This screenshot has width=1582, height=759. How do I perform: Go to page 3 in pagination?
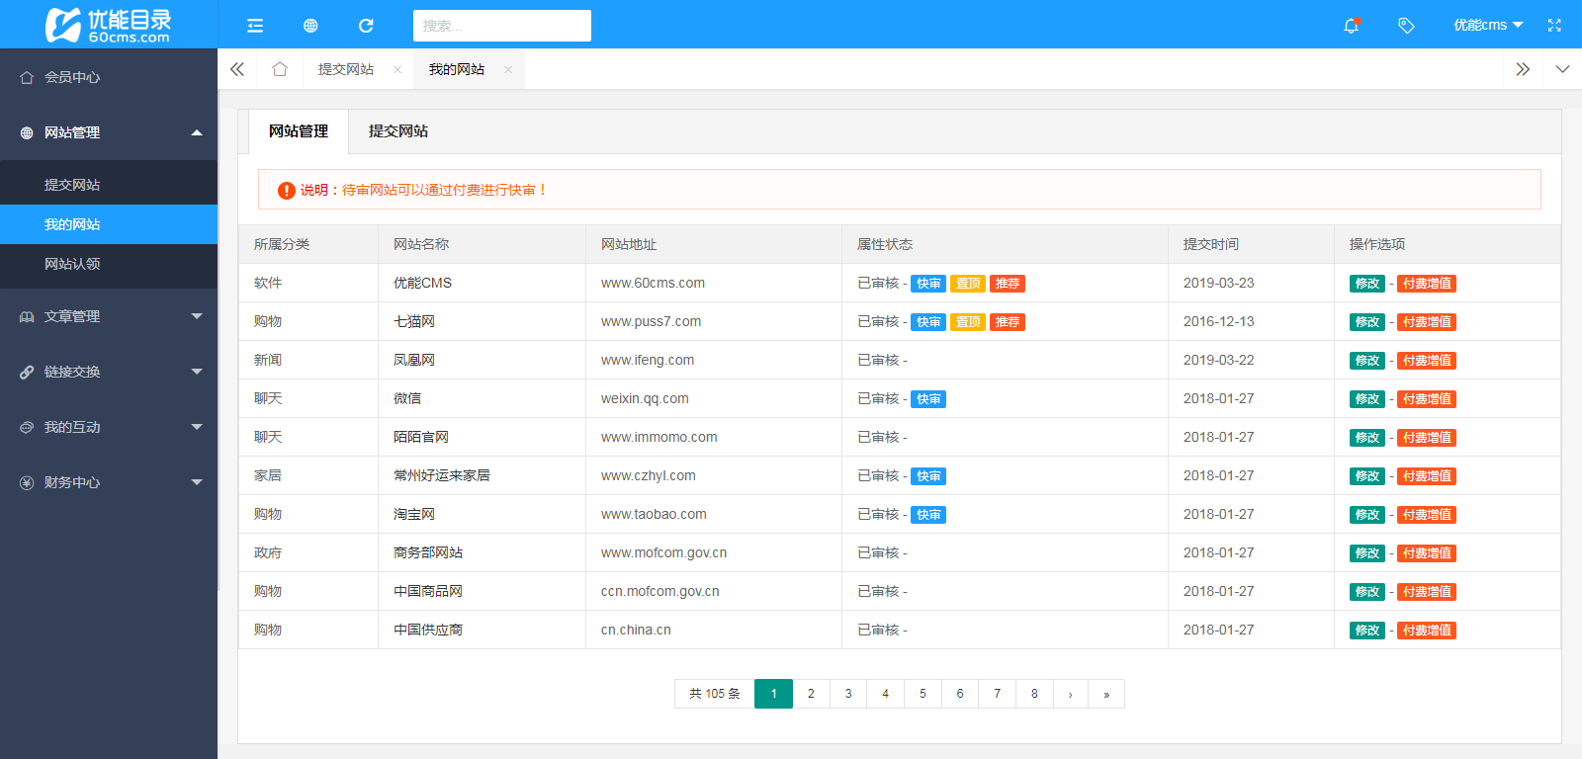(848, 694)
